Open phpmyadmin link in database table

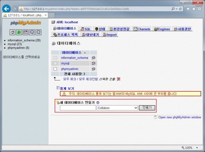click(x=70, y=69)
